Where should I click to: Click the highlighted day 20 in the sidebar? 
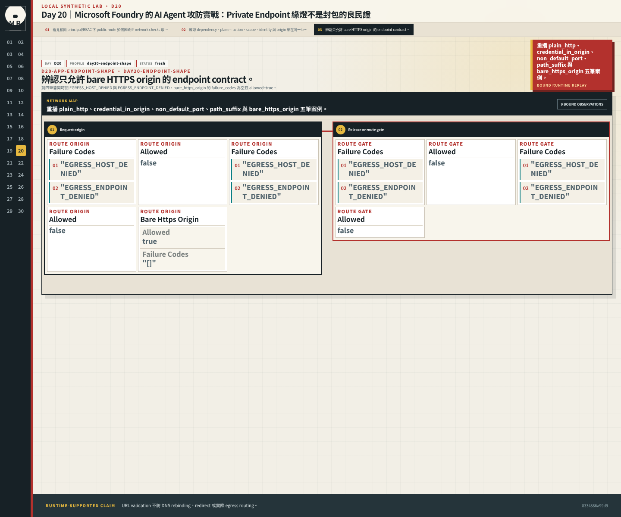pos(21,151)
